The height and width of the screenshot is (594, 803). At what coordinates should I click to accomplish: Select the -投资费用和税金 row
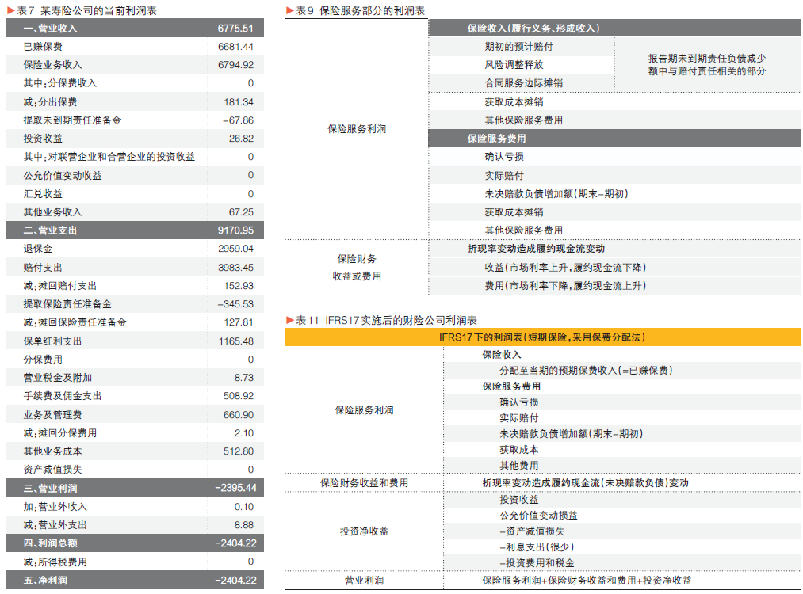621,563
